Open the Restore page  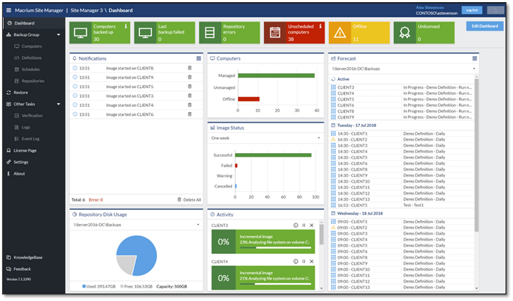21,93
